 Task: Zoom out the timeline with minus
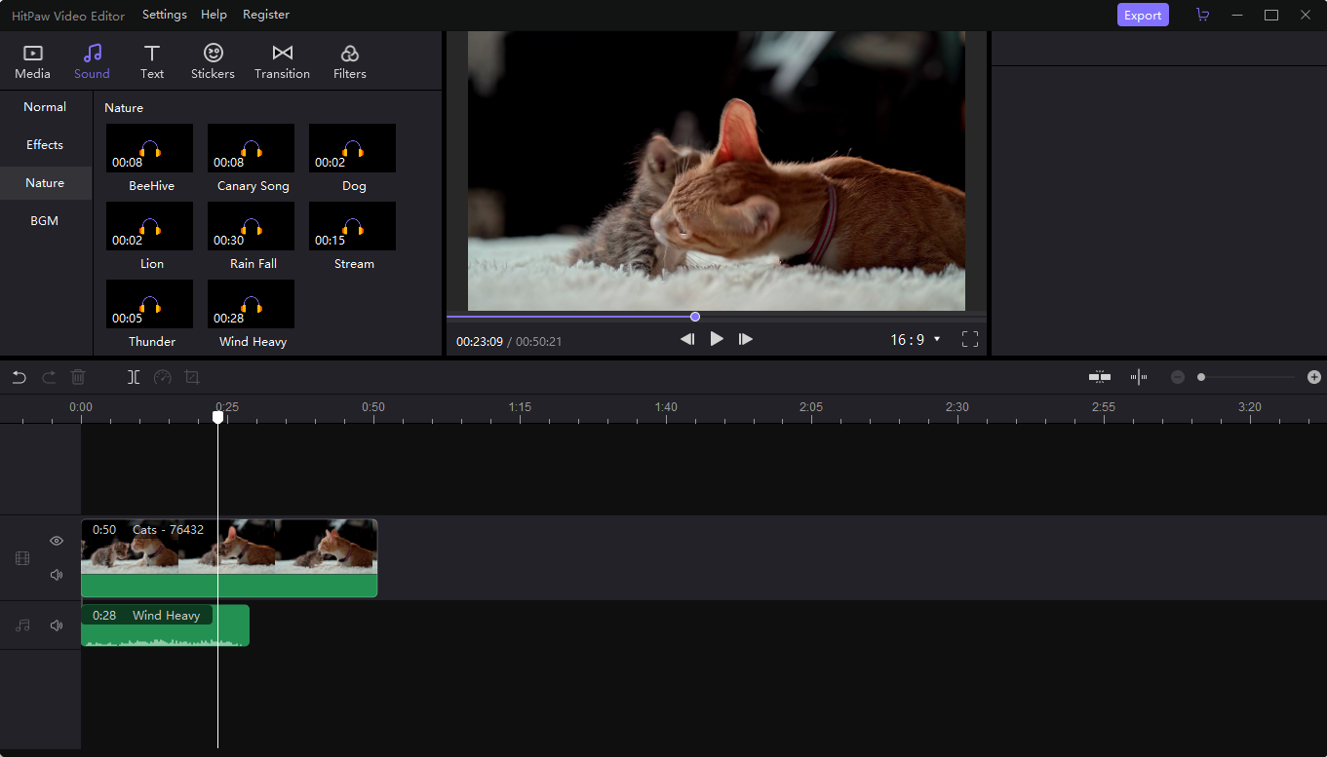click(1178, 377)
